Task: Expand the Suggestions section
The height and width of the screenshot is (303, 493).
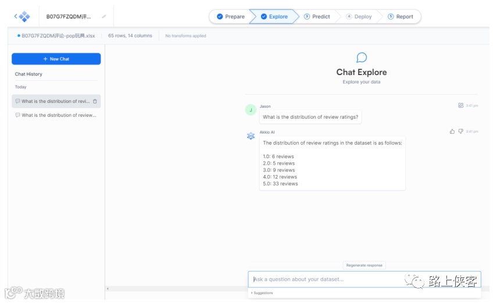Action: (x=262, y=293)
